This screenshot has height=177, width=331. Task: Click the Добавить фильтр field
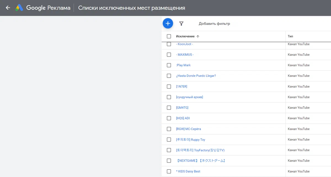click(x=214, y=24)
